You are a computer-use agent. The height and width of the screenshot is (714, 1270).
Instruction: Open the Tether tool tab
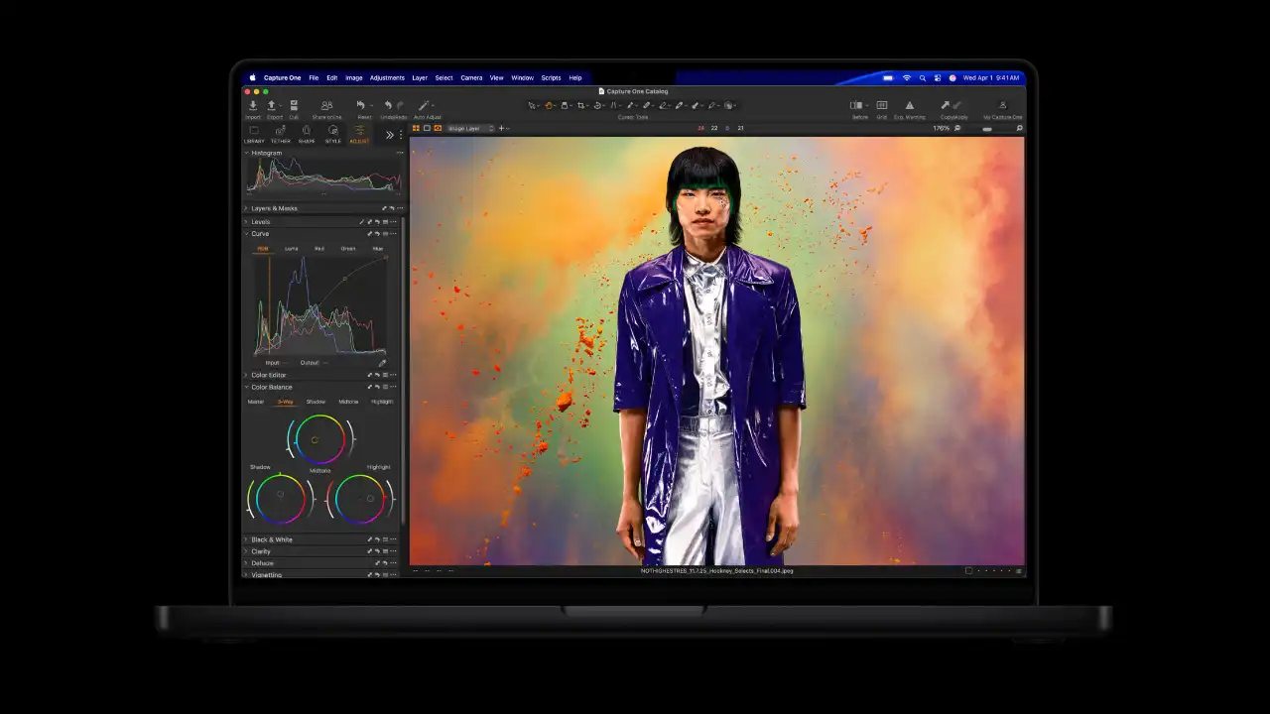(x=281, y=131)
